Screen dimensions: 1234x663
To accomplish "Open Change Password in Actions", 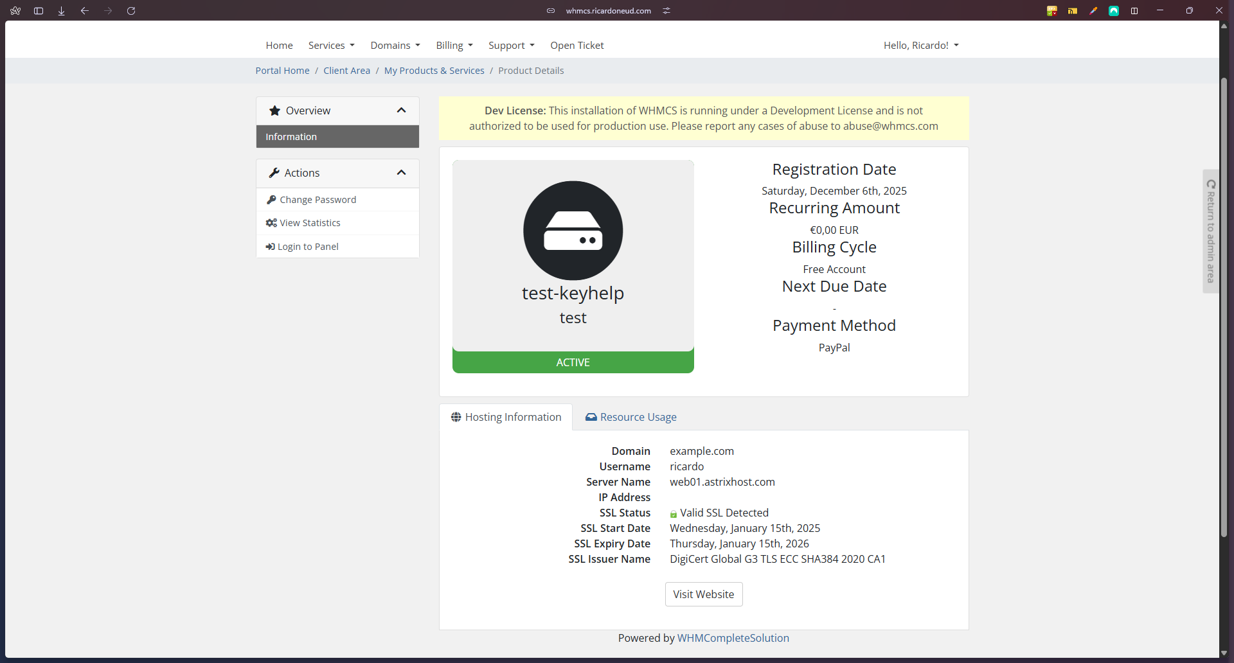I will point(317,200).
